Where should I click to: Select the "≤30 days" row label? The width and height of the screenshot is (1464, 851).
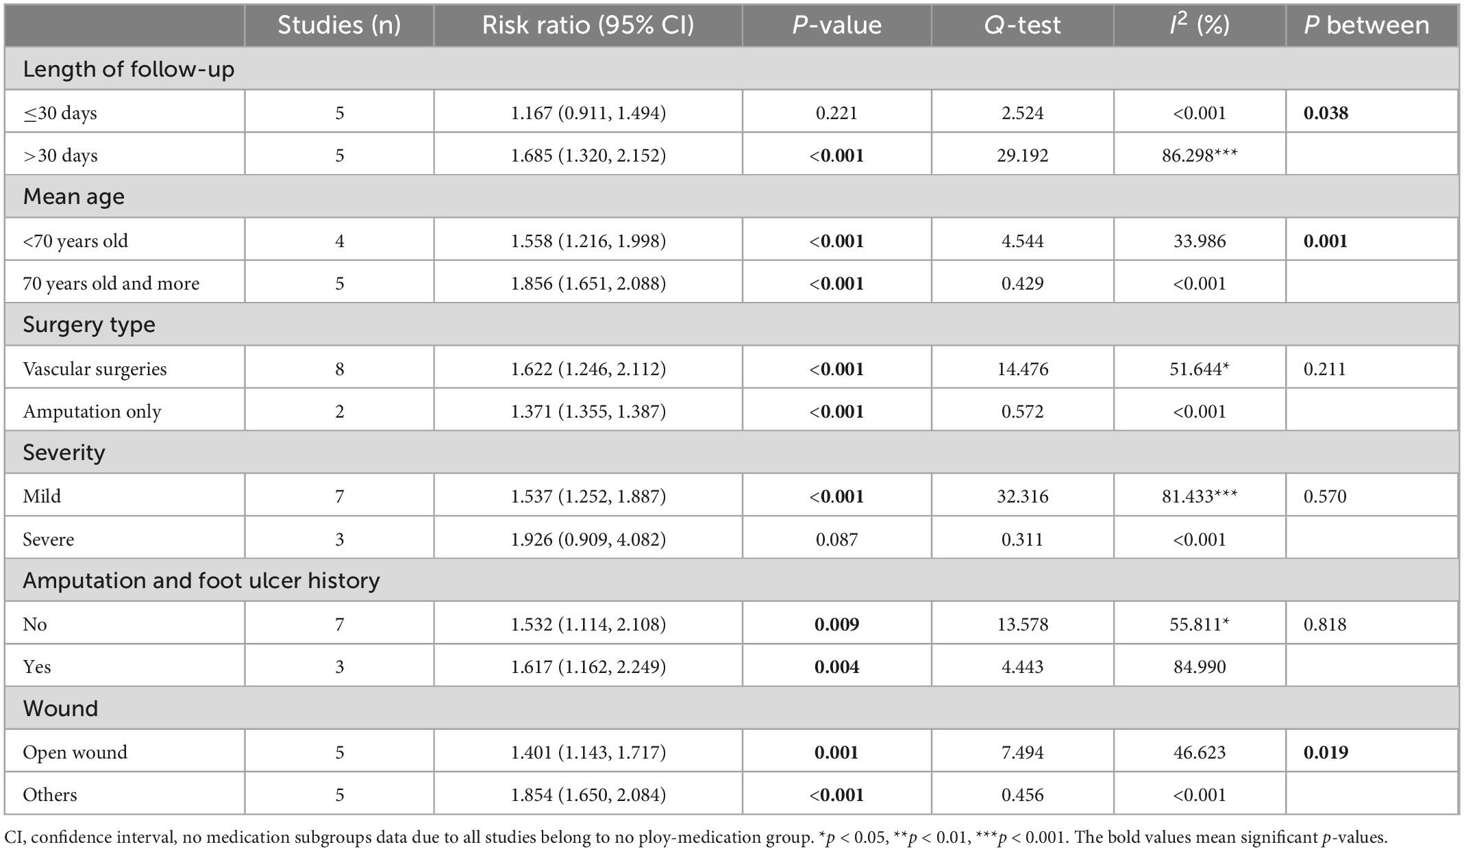click(x=60, y=113)
